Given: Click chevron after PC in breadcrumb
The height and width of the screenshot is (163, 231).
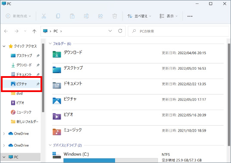Looking at the screenshot, I should (x=61, y=31).
